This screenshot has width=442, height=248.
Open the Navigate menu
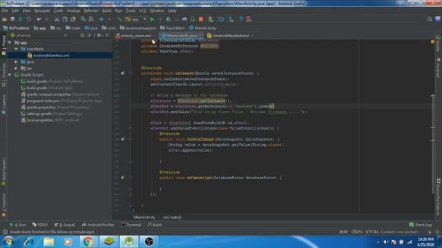[x=42, y=11]
